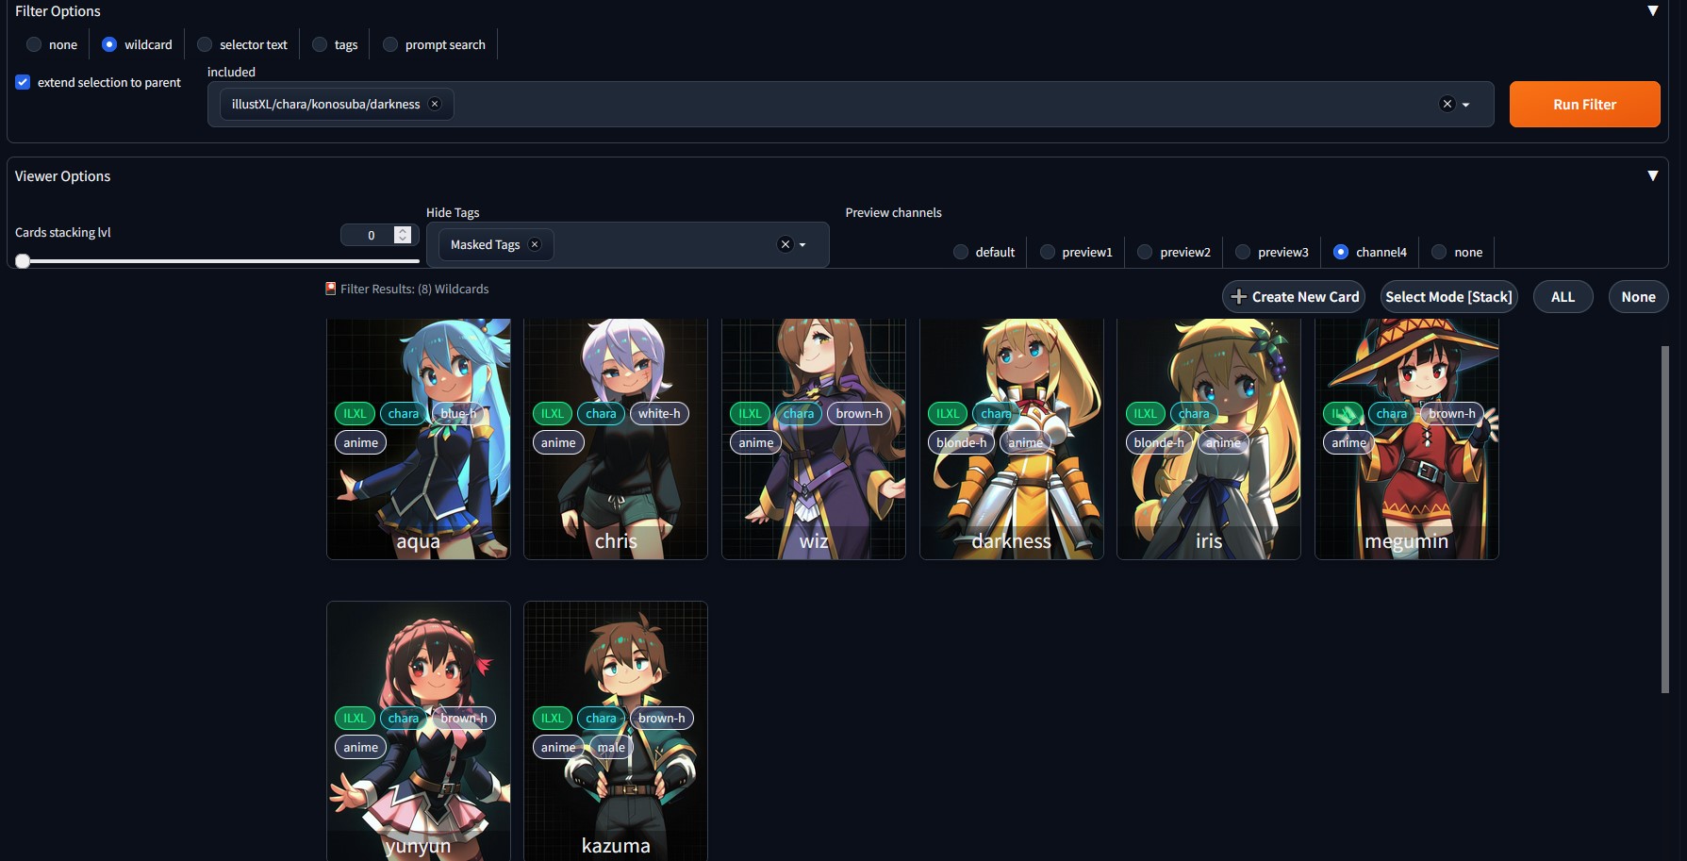This screenshot has width=1687, height=861.
Task: Clear all Hide Tags selections
Action: [785, 244]
